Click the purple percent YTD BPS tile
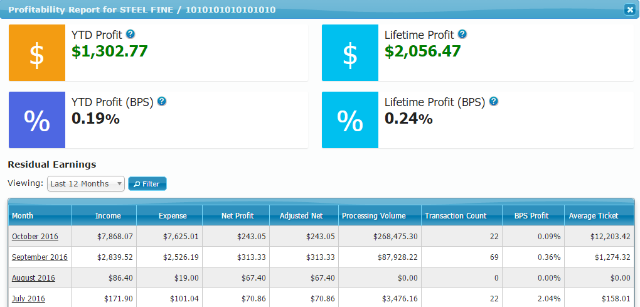The image size is (640, 307). click(x=37, y=120)
